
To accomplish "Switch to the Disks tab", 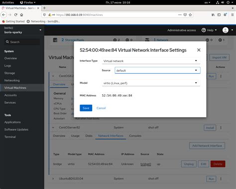I will pos(89,136).
